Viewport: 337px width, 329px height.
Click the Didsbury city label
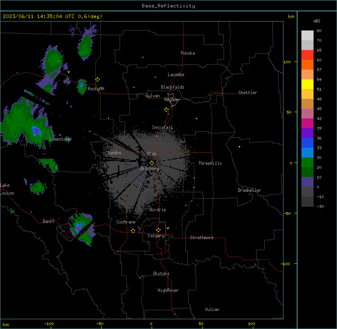point(150,168)
